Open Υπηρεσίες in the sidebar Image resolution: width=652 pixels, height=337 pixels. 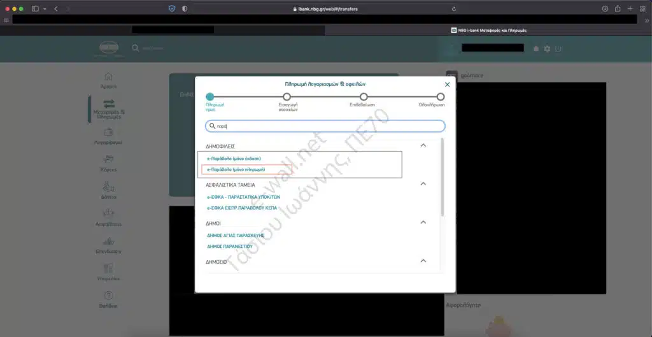[108, 273]
